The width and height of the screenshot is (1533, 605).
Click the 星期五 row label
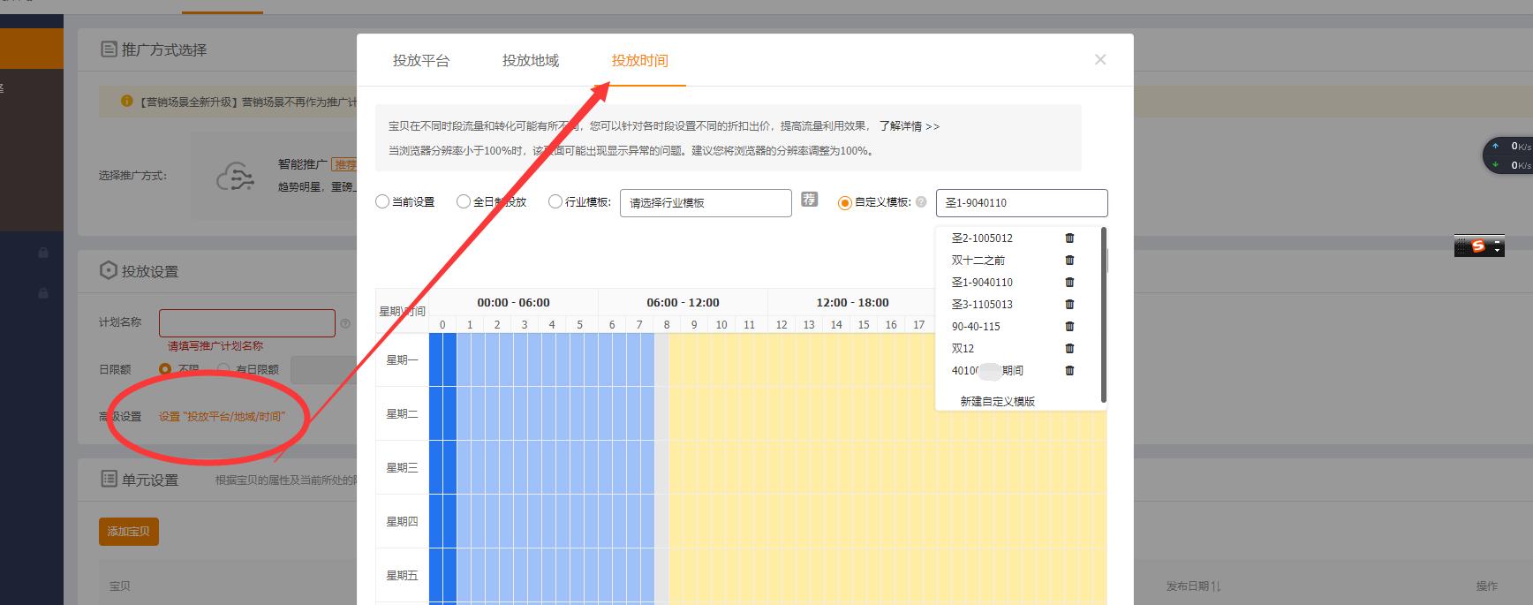(402, 575)
